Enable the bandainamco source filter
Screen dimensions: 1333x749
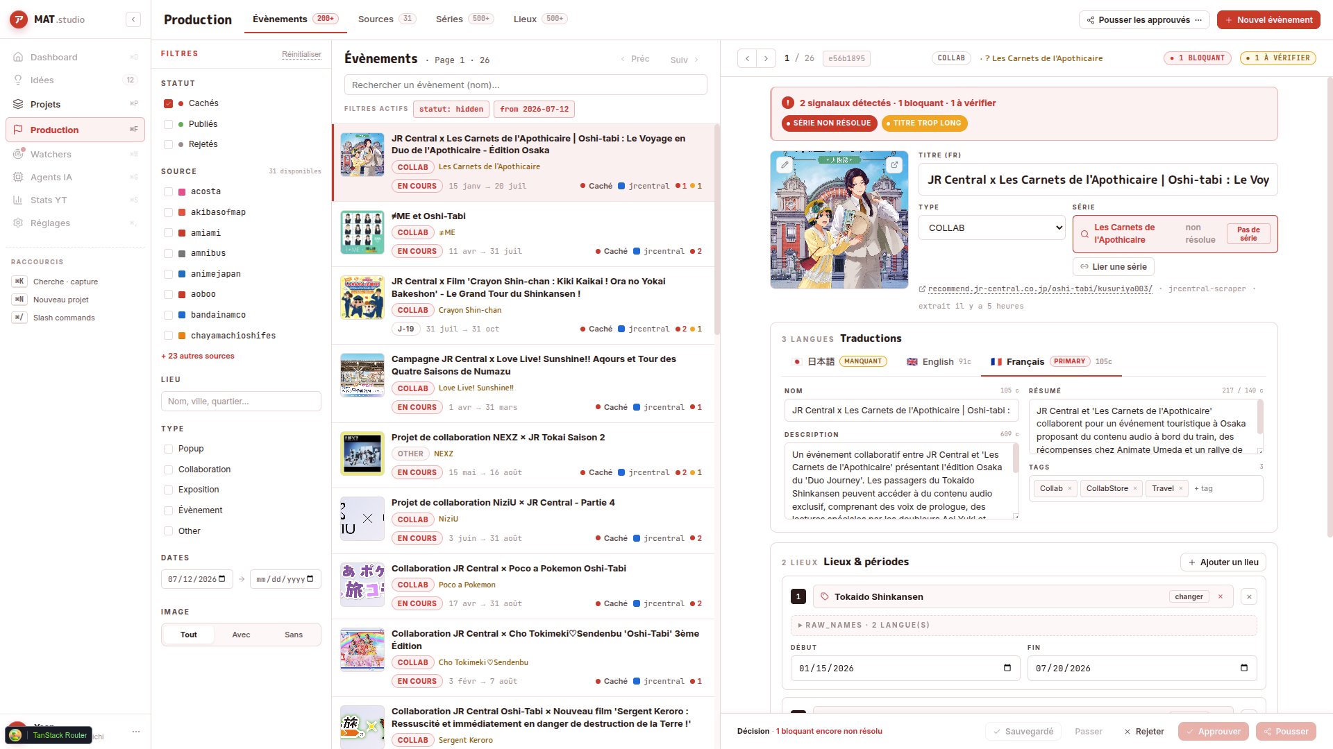(168, 315)
